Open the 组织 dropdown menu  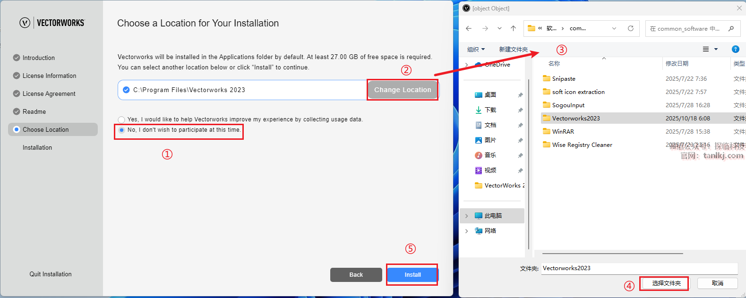point(476,49)
